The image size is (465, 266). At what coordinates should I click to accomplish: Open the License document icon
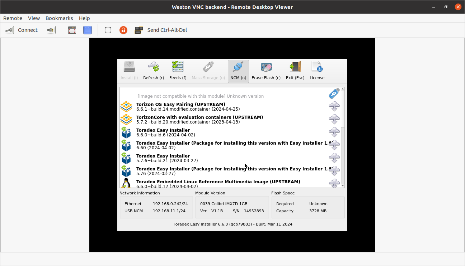click(317, 67)
